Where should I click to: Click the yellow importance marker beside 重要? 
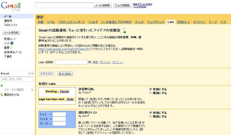click(x=11, y=48)
